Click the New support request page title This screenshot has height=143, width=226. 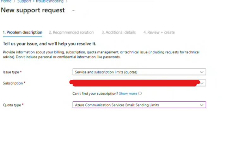pyautogui.click(x=33, y=10)
